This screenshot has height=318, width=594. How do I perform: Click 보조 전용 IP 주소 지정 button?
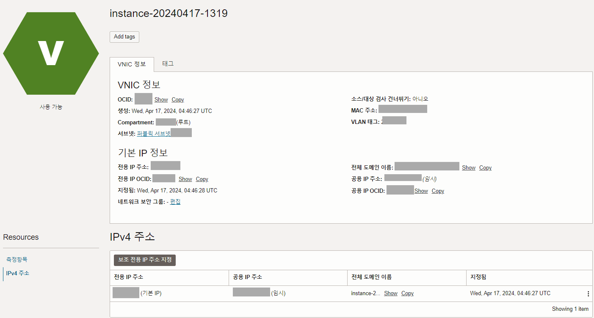pyautogui.click(x=145, y=260)
